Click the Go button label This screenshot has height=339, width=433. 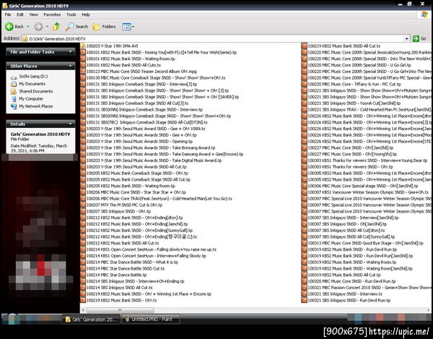coord(424,39)
